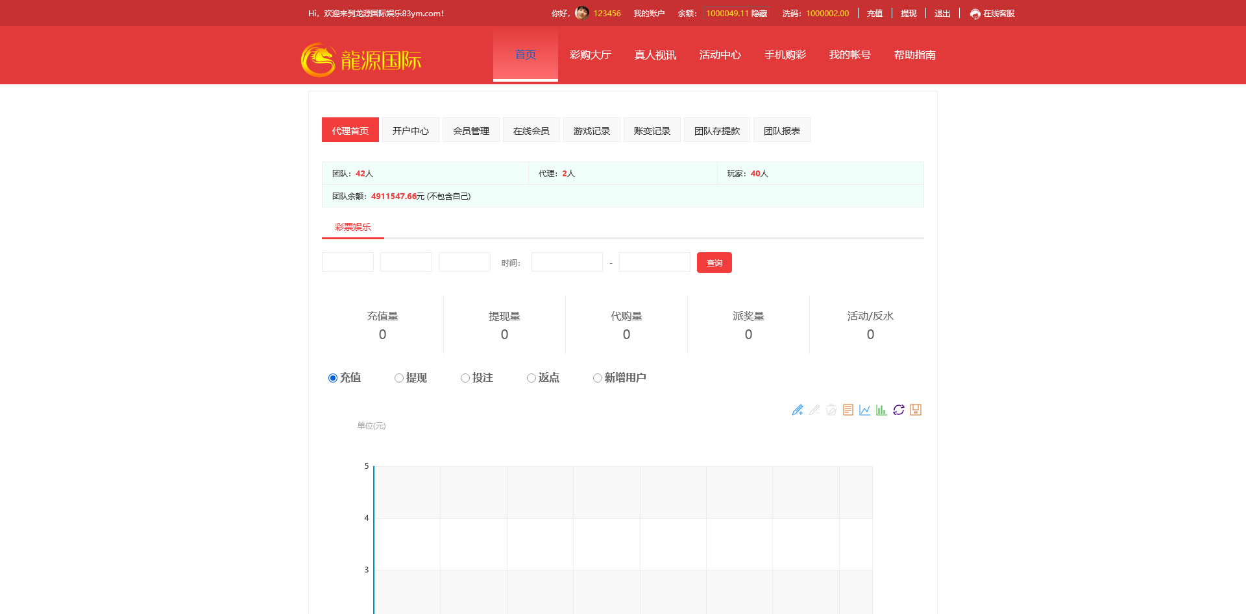The image size is (1246, 614).
Task: Select the 返点 radio option
Action: tap(531, 378)
